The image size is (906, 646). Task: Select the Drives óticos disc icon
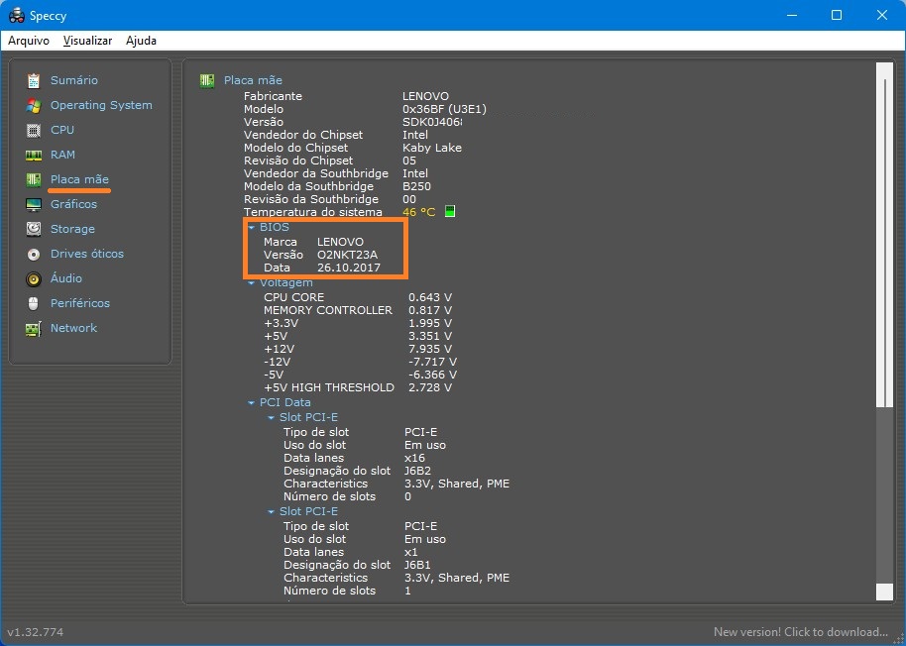pyautogui.click(x=34, y=254)
